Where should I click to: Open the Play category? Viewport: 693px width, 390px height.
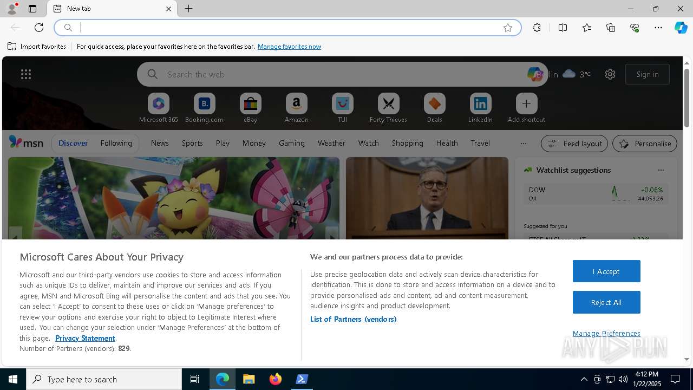[x=223, y=143]
